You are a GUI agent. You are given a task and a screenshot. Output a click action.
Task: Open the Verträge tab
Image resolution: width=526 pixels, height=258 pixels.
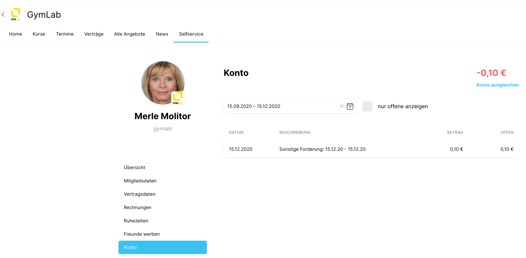coord(94,34)
